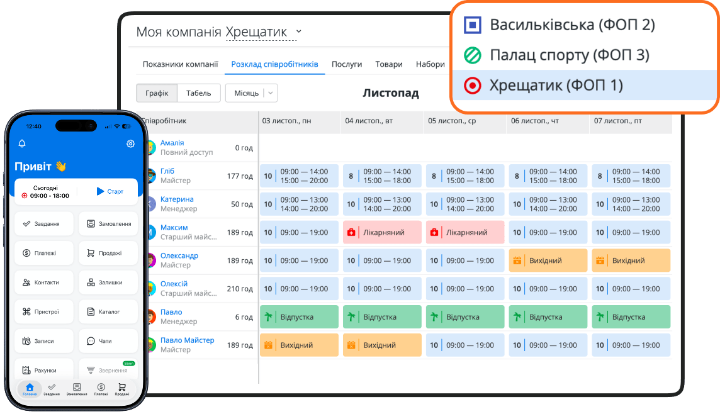
Task: Open the Продажі tile on phone home
Action: point(108,253)
